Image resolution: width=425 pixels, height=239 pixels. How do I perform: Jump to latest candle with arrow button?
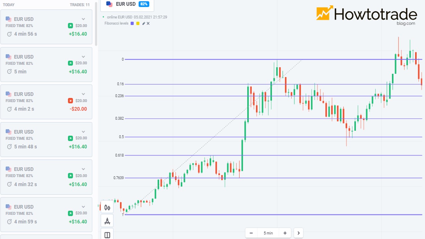[x=298, y=233]
